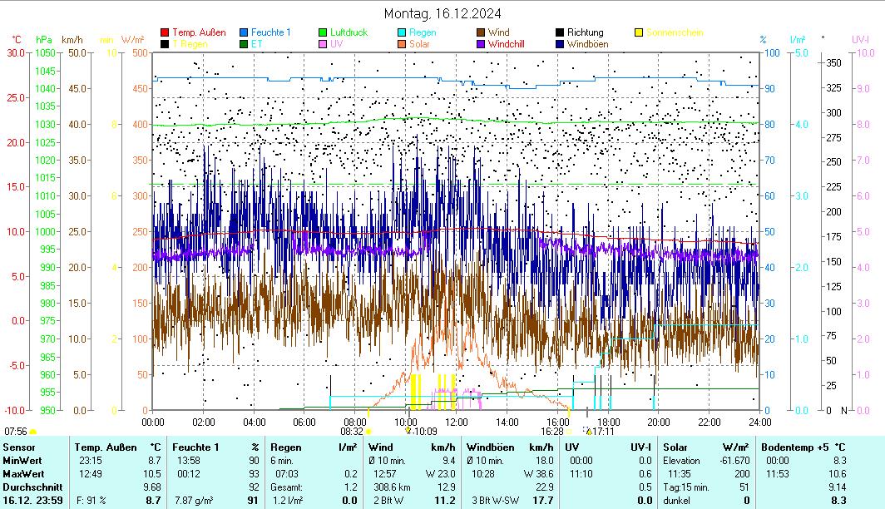Click the hPa axis unit label

43,39
